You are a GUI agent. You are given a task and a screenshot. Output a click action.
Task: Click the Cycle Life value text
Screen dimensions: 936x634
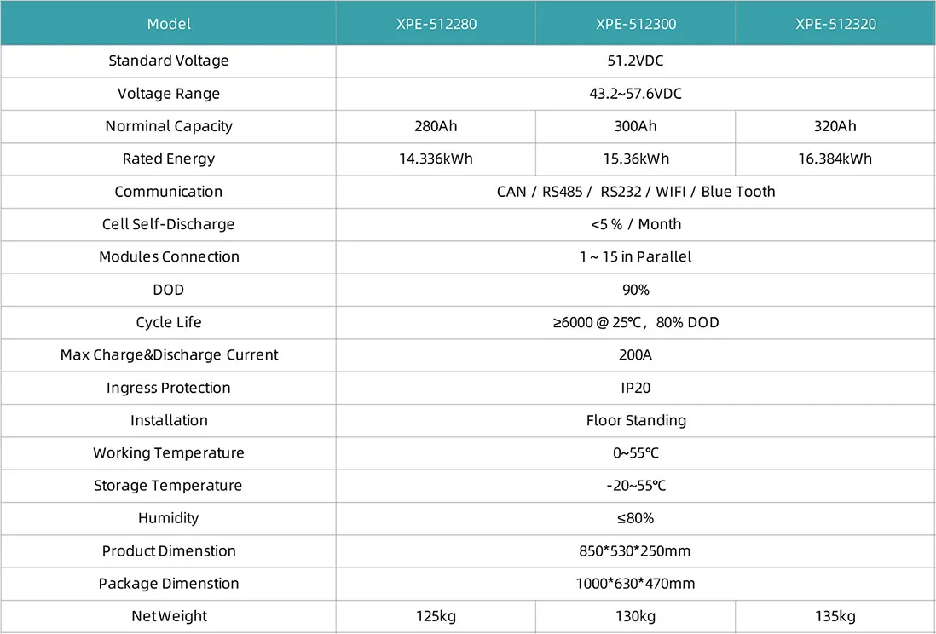636,322
